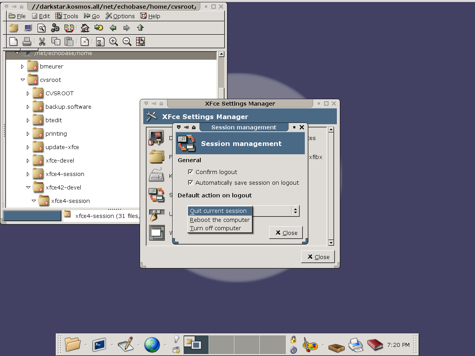Viewport: 475px width, 356px height.
Task: Collapse the xfce42-devel folder node
Action: point(28,187)
